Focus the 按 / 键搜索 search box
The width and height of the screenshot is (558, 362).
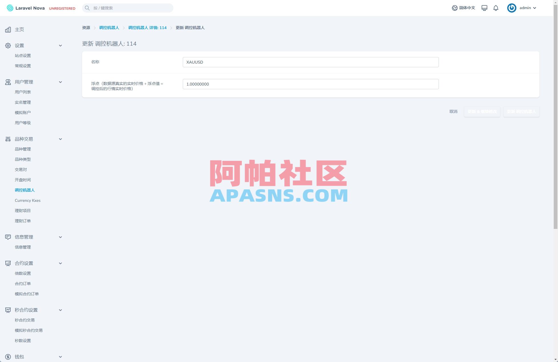click(127, 8)
